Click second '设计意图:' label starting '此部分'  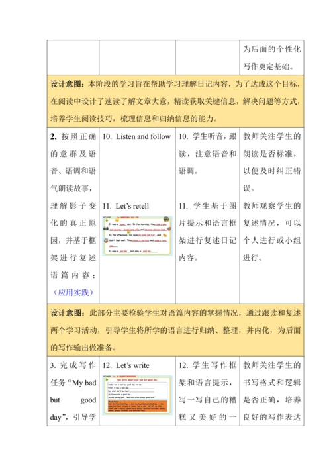(68, 313)
